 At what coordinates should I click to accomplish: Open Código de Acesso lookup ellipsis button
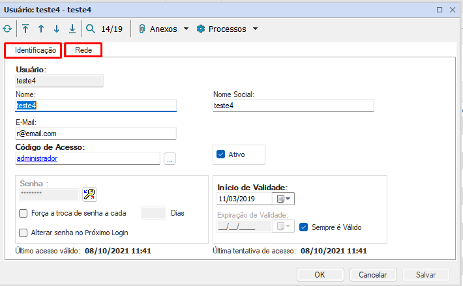170,158
